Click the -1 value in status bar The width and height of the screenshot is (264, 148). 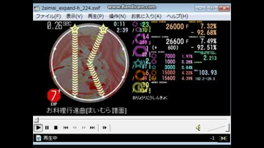click(213, 138)
